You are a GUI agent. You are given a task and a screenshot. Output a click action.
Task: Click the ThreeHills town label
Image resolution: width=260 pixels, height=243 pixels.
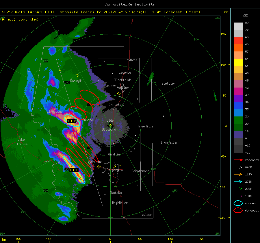(x=145, y=126)
